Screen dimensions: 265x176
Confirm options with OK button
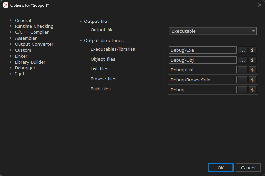pos(221,168)
